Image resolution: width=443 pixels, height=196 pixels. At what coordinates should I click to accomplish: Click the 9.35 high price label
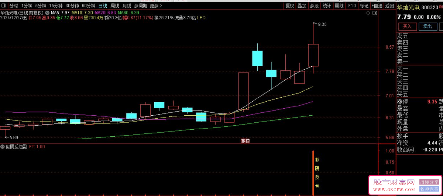point(322,24)
